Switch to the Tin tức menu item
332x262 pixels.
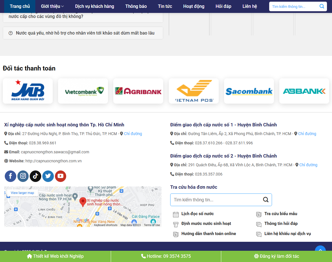click(x=165, y=6)
